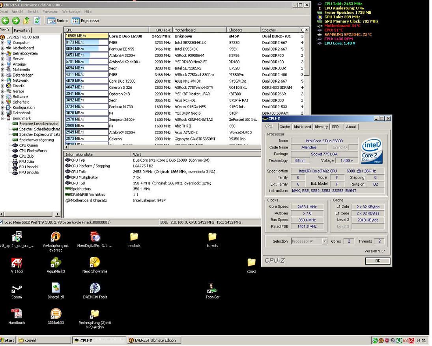Click the Refresh icon in EVEREST toolbar
Image resolution: width=432 pixels, height=346 pixels.
[x=37, y=21]
